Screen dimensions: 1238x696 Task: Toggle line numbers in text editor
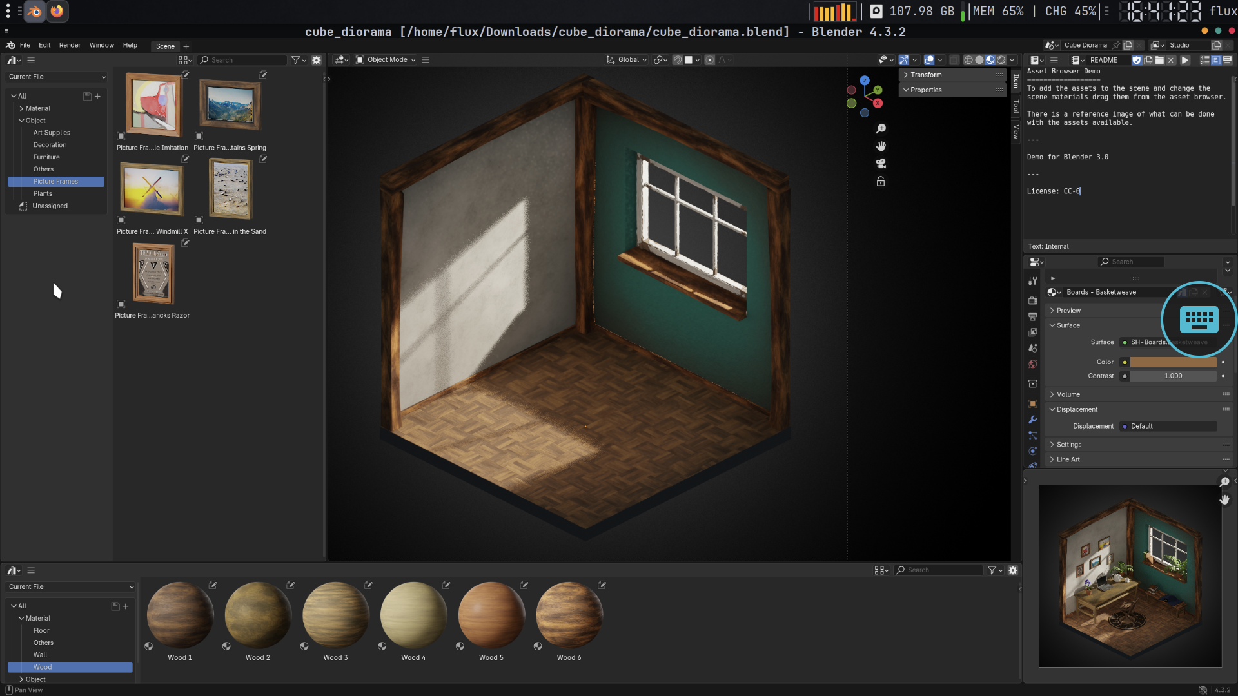[x=1204, y=60]
